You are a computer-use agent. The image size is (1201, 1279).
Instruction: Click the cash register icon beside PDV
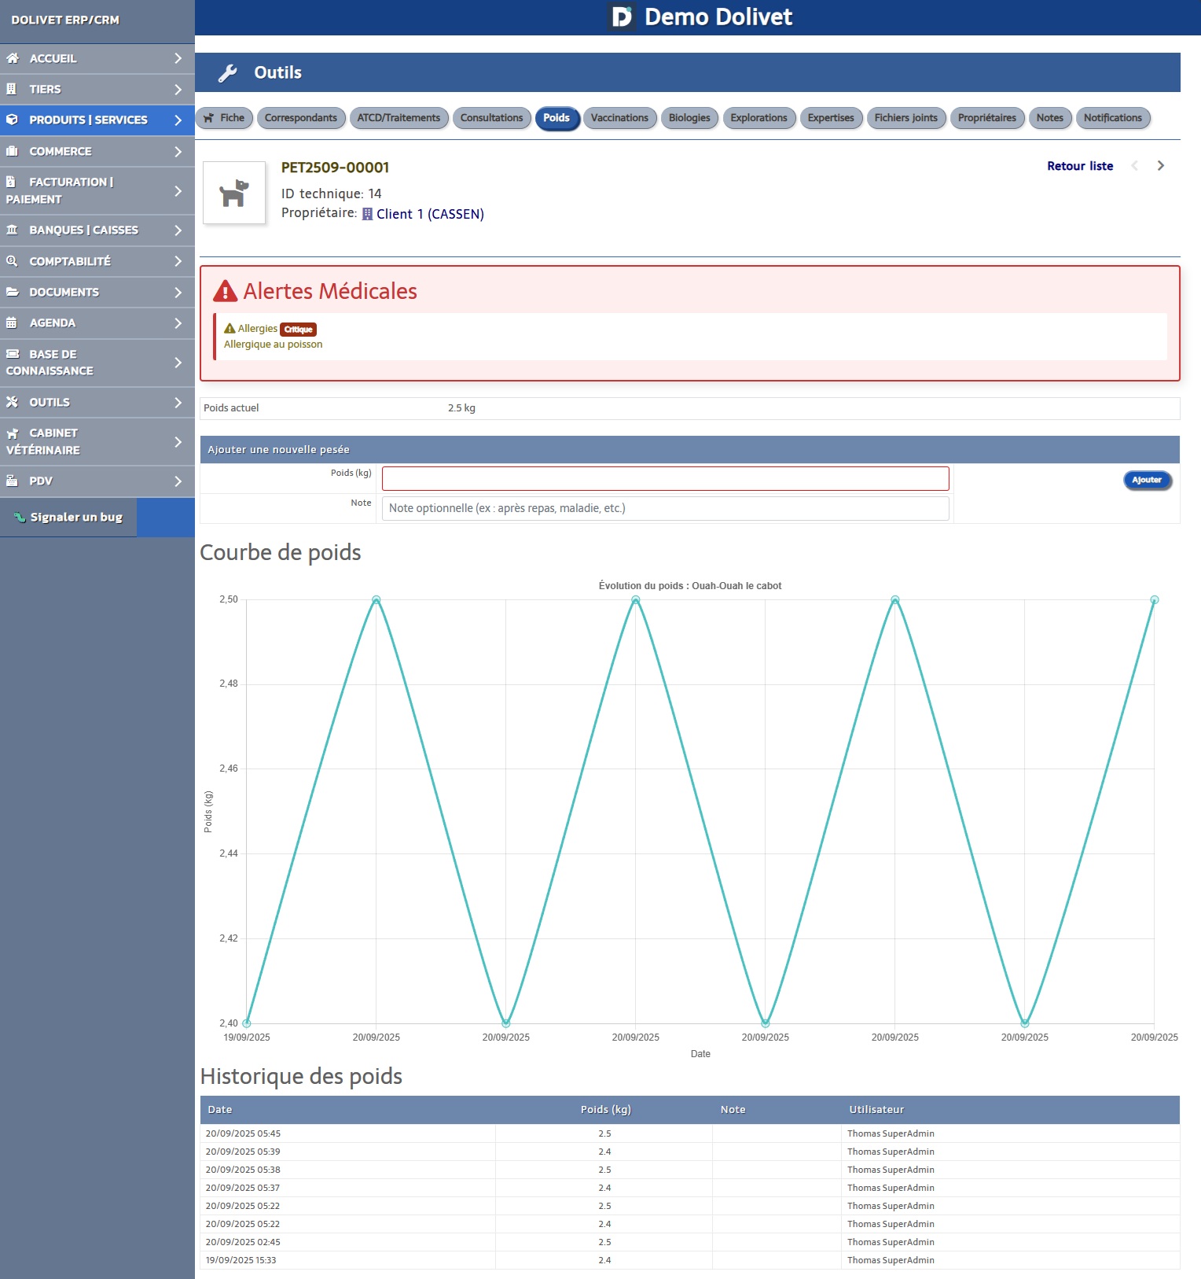click(x=12, y=481)
